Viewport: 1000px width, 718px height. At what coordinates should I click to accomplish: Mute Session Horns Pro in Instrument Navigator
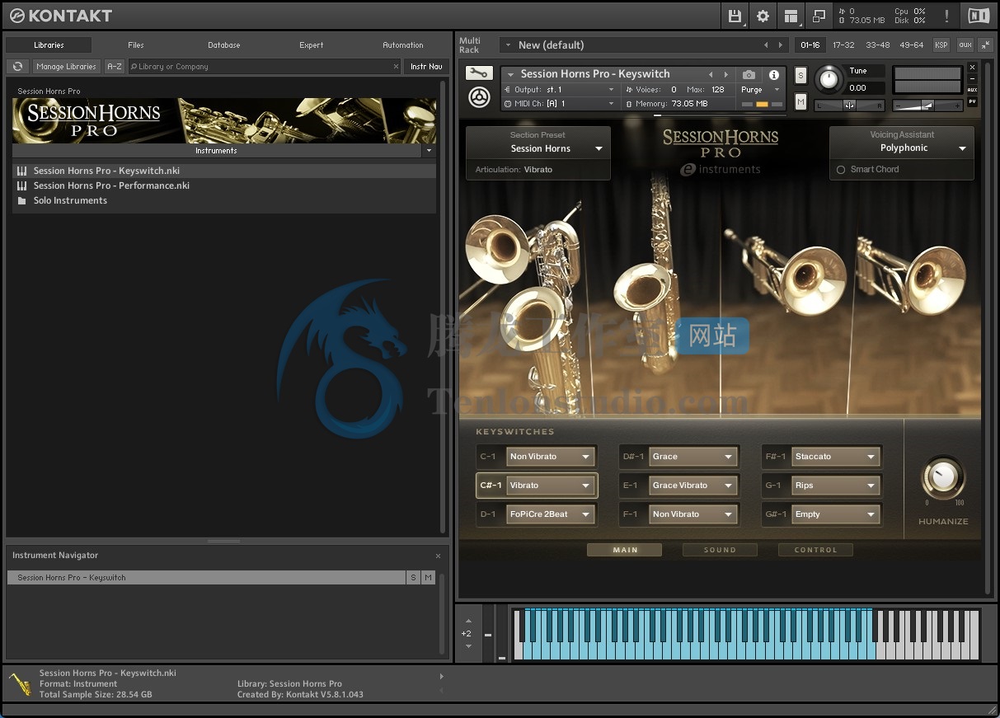point(428,578)
